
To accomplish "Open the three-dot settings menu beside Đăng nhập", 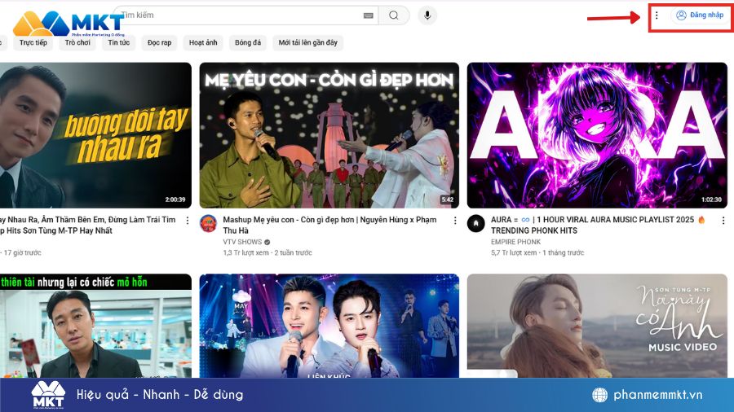I will click(657, 15).
